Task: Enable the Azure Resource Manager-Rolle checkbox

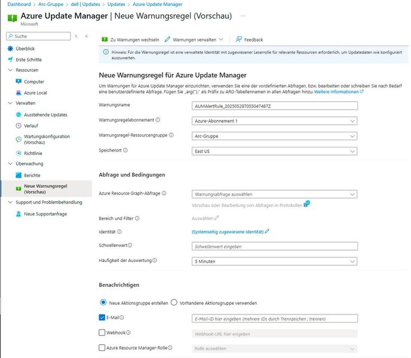Action: click(x=102, y=348)
